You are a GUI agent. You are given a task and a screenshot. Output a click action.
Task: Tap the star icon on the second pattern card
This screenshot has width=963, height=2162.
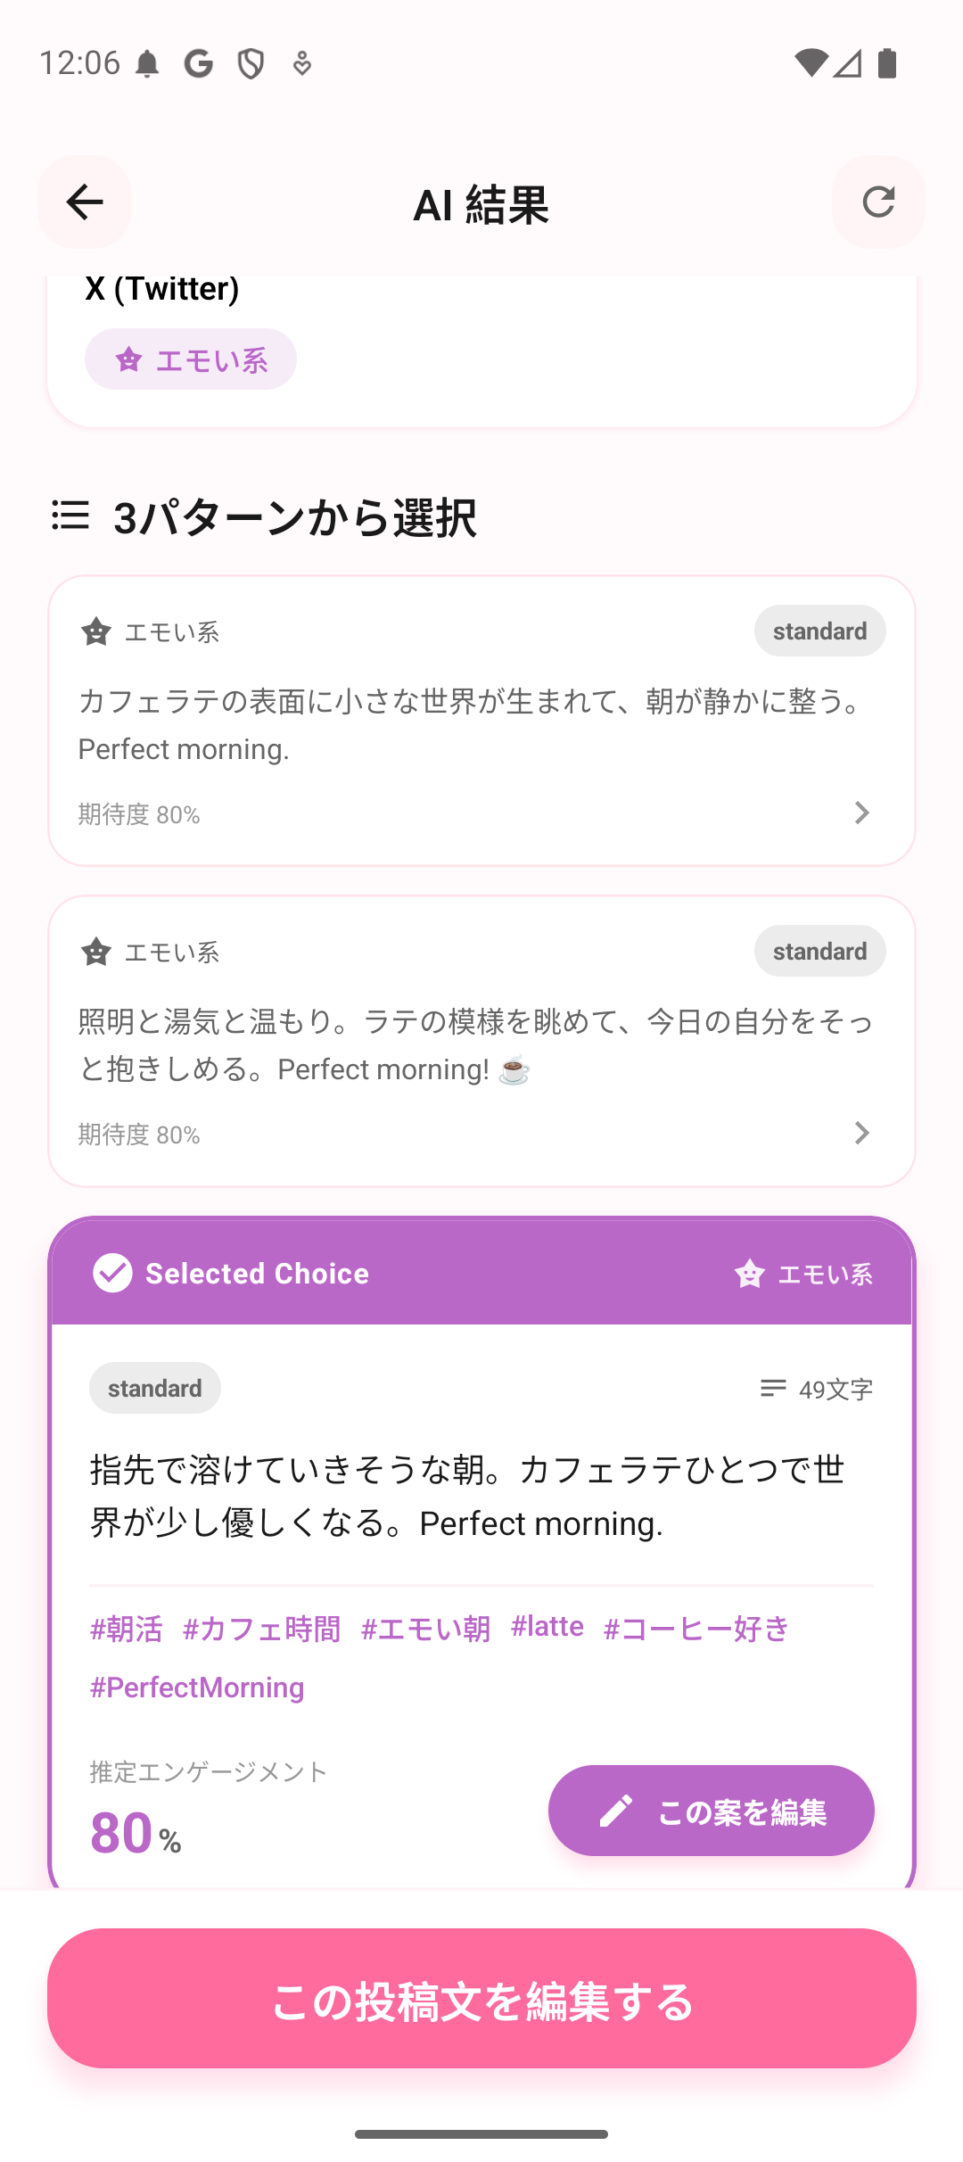point(96,953)
